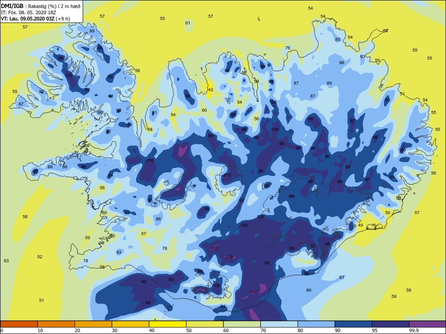Click the 'VT: Lau. 09.05.2020 03Z (+9 h)' line

point(35,19)
